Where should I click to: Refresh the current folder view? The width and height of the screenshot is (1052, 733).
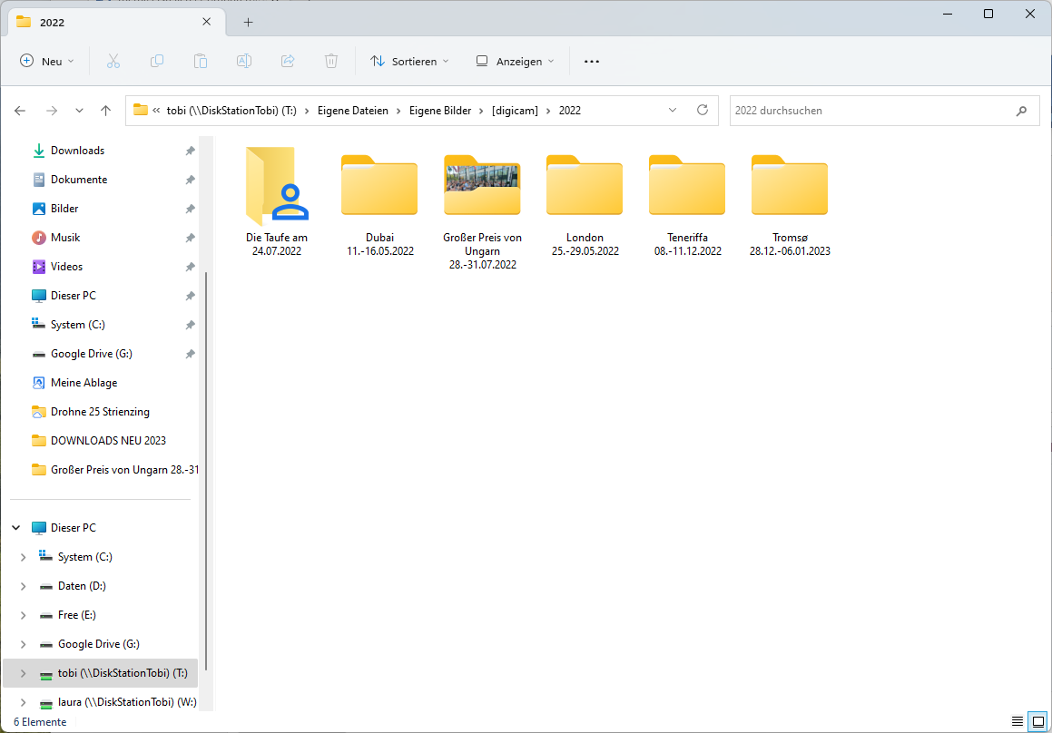(703, 110)
